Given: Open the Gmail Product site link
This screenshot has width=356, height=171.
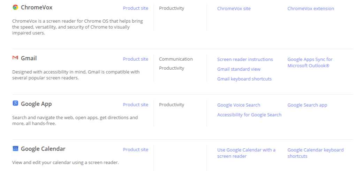Looking at the screenshot, I should pos(135,59).
